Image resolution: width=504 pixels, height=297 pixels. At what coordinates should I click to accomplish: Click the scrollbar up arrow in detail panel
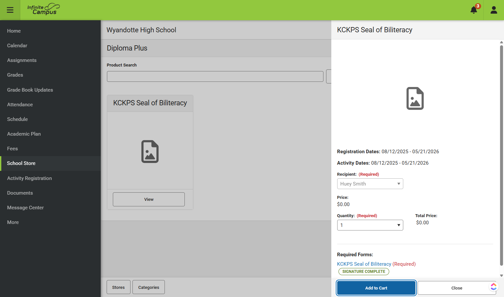coord(501,42)
